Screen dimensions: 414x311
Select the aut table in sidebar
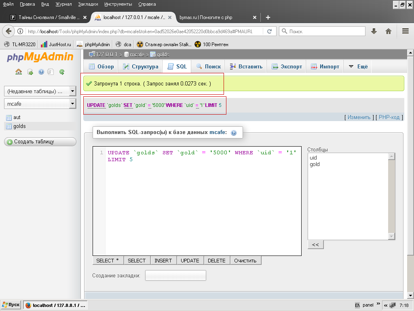click(17, 117)
